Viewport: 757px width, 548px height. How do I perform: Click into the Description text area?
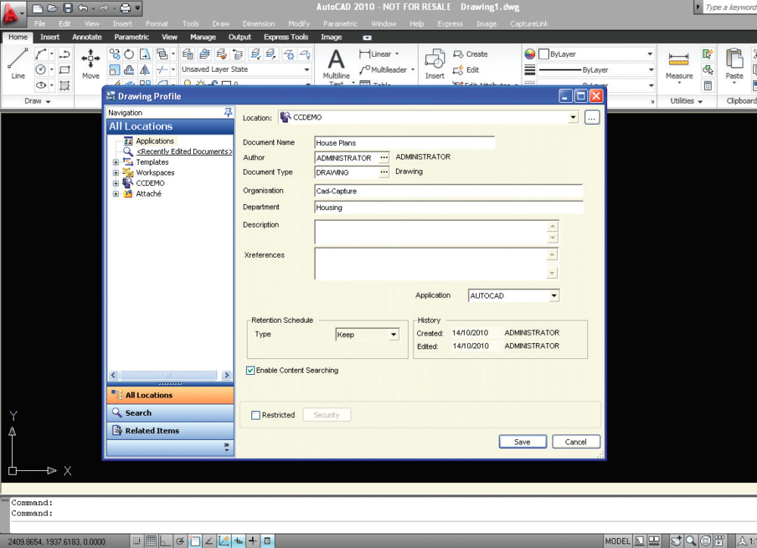[x=431, y=232]
